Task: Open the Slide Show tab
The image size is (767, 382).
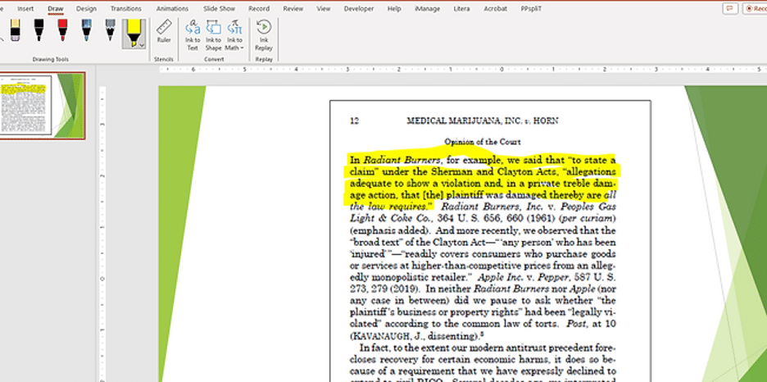Action: [x=219, y=8]
